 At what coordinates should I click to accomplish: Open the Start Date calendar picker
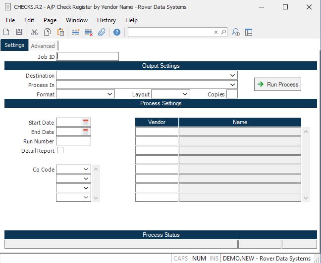86,122
